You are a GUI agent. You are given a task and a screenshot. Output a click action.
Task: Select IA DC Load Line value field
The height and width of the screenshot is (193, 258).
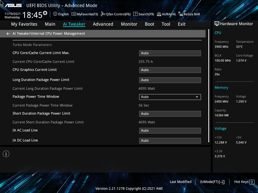pos(170,141)
